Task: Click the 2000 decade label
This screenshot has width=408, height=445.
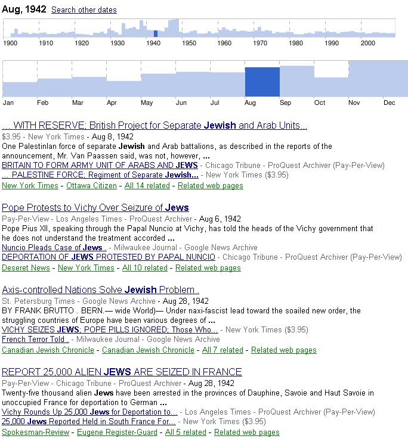Action: click(368, 43)
